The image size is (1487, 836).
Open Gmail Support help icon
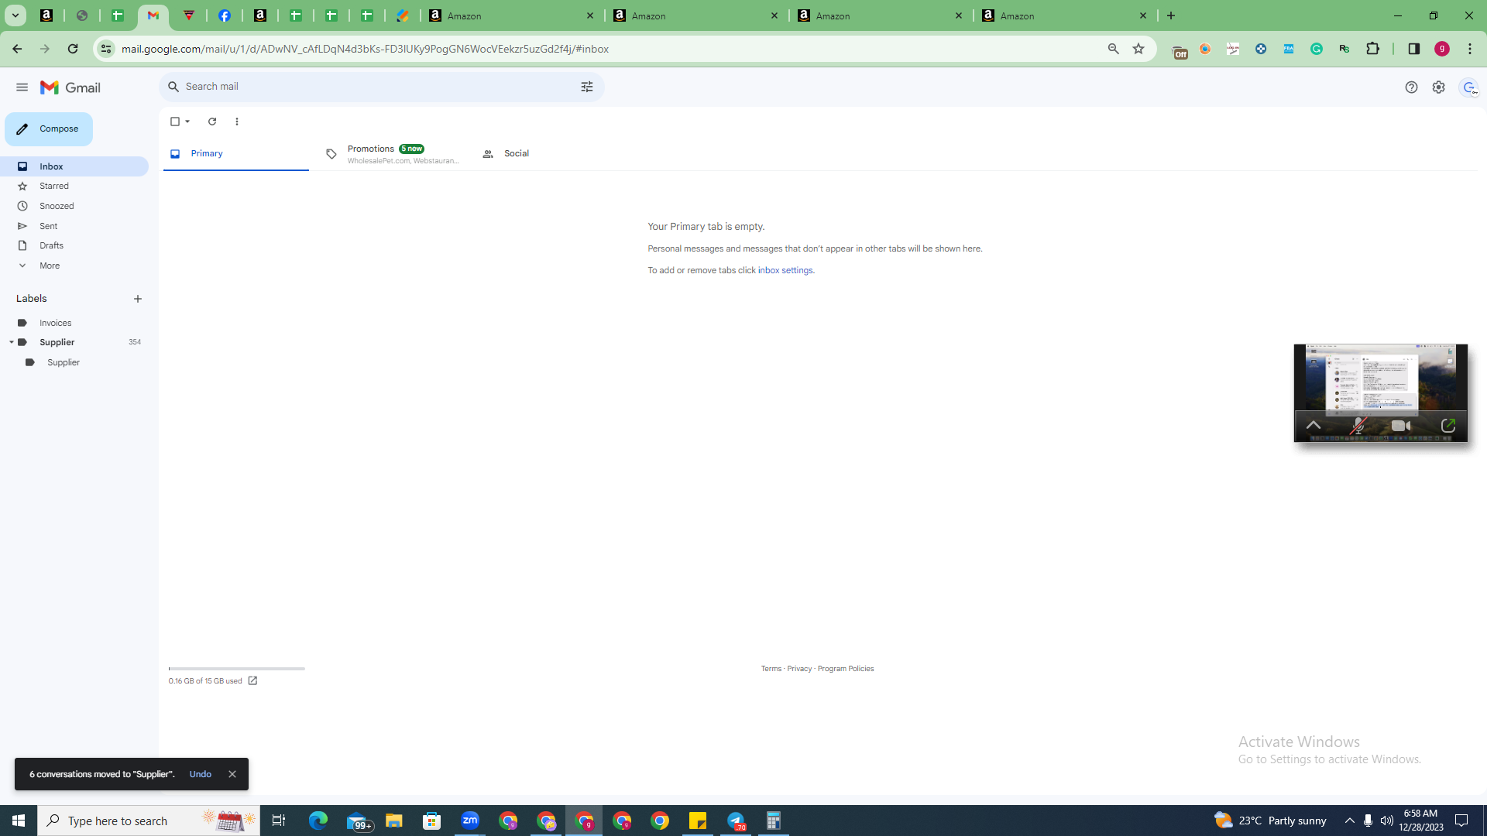pyautogui.click(x=1411, y=87)
